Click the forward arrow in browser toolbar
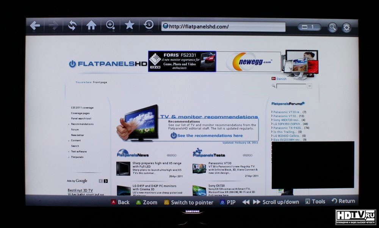Viewport: 379px width, 228px height. click(53, 25)
